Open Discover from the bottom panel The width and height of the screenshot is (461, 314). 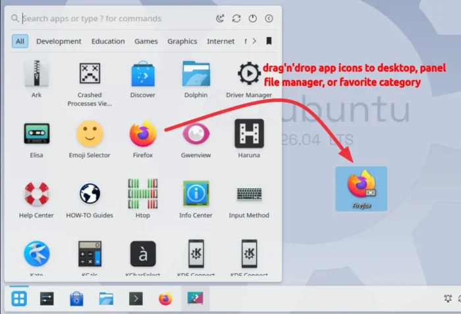tap(76, 299)
